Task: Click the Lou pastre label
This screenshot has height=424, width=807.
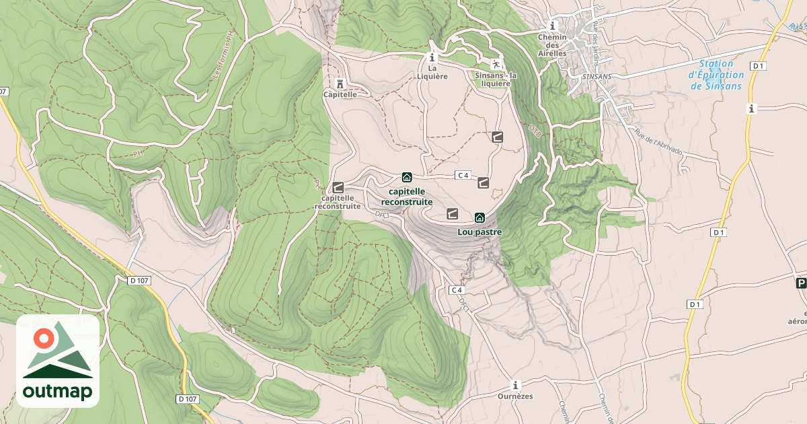Action: point(479,232)
